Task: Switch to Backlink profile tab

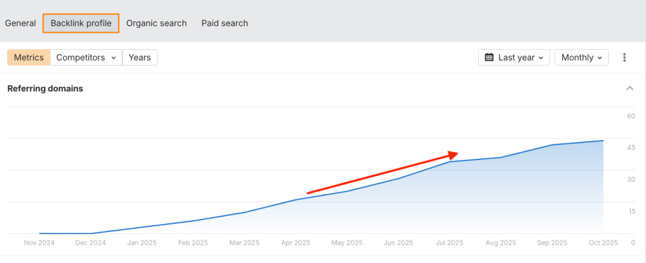Action: point(81,23)
